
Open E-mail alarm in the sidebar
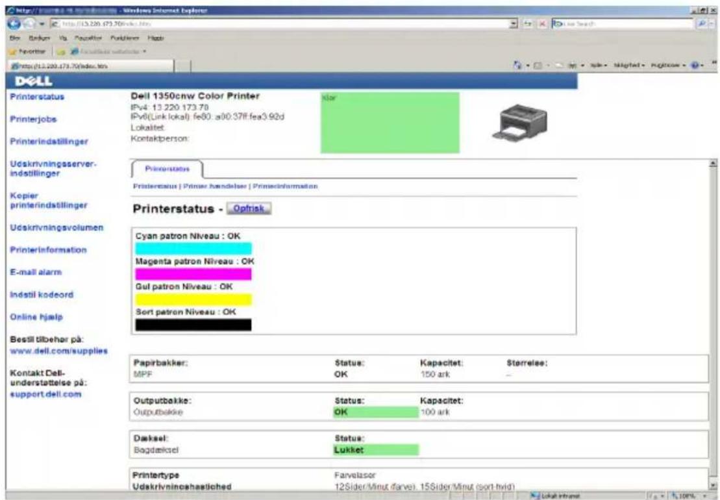[36, 272]
